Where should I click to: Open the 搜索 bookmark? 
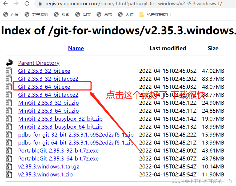62,14
